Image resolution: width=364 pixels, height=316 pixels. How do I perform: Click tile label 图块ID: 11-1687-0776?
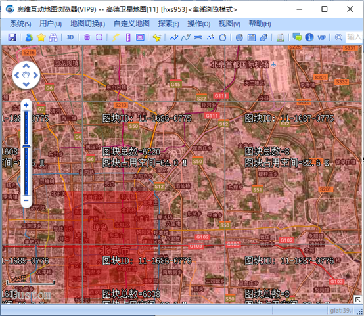pos(289,261)
